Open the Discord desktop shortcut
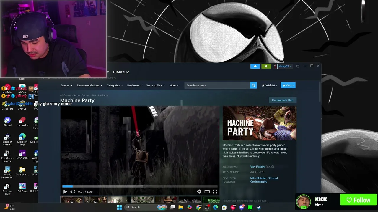Viewport: 378px width, 212px height. point(7,122)
